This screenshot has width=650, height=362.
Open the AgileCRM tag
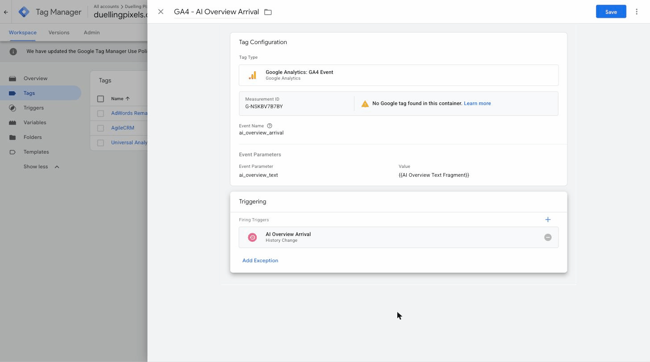tap(123, 128)
